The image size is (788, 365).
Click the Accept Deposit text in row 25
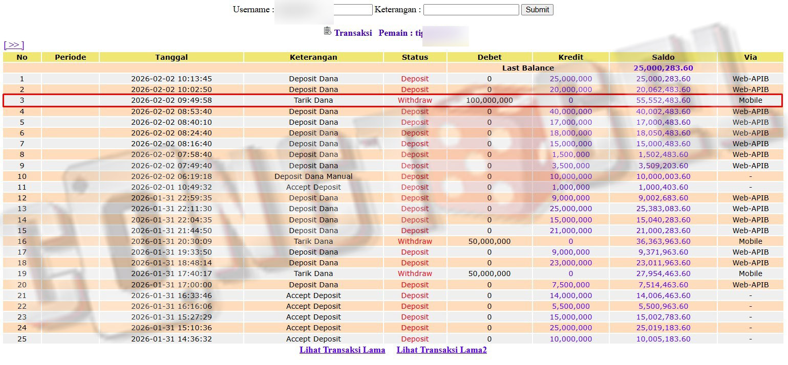click(x=313, y=339)
